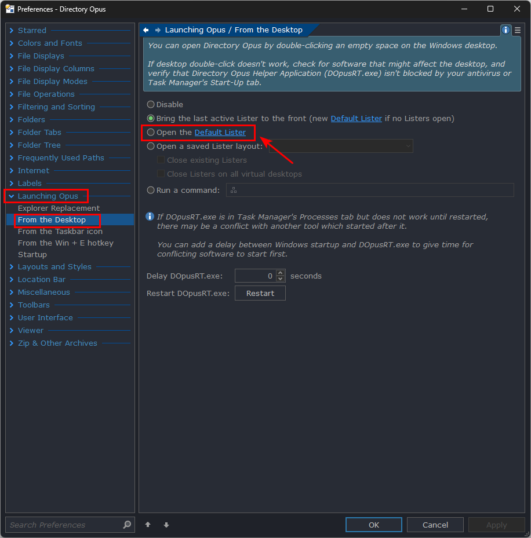Follow Default Lister link in Bring to front option
Image resolution: width=531 pixels, height=538 pixels.
[x=356, y=118]
